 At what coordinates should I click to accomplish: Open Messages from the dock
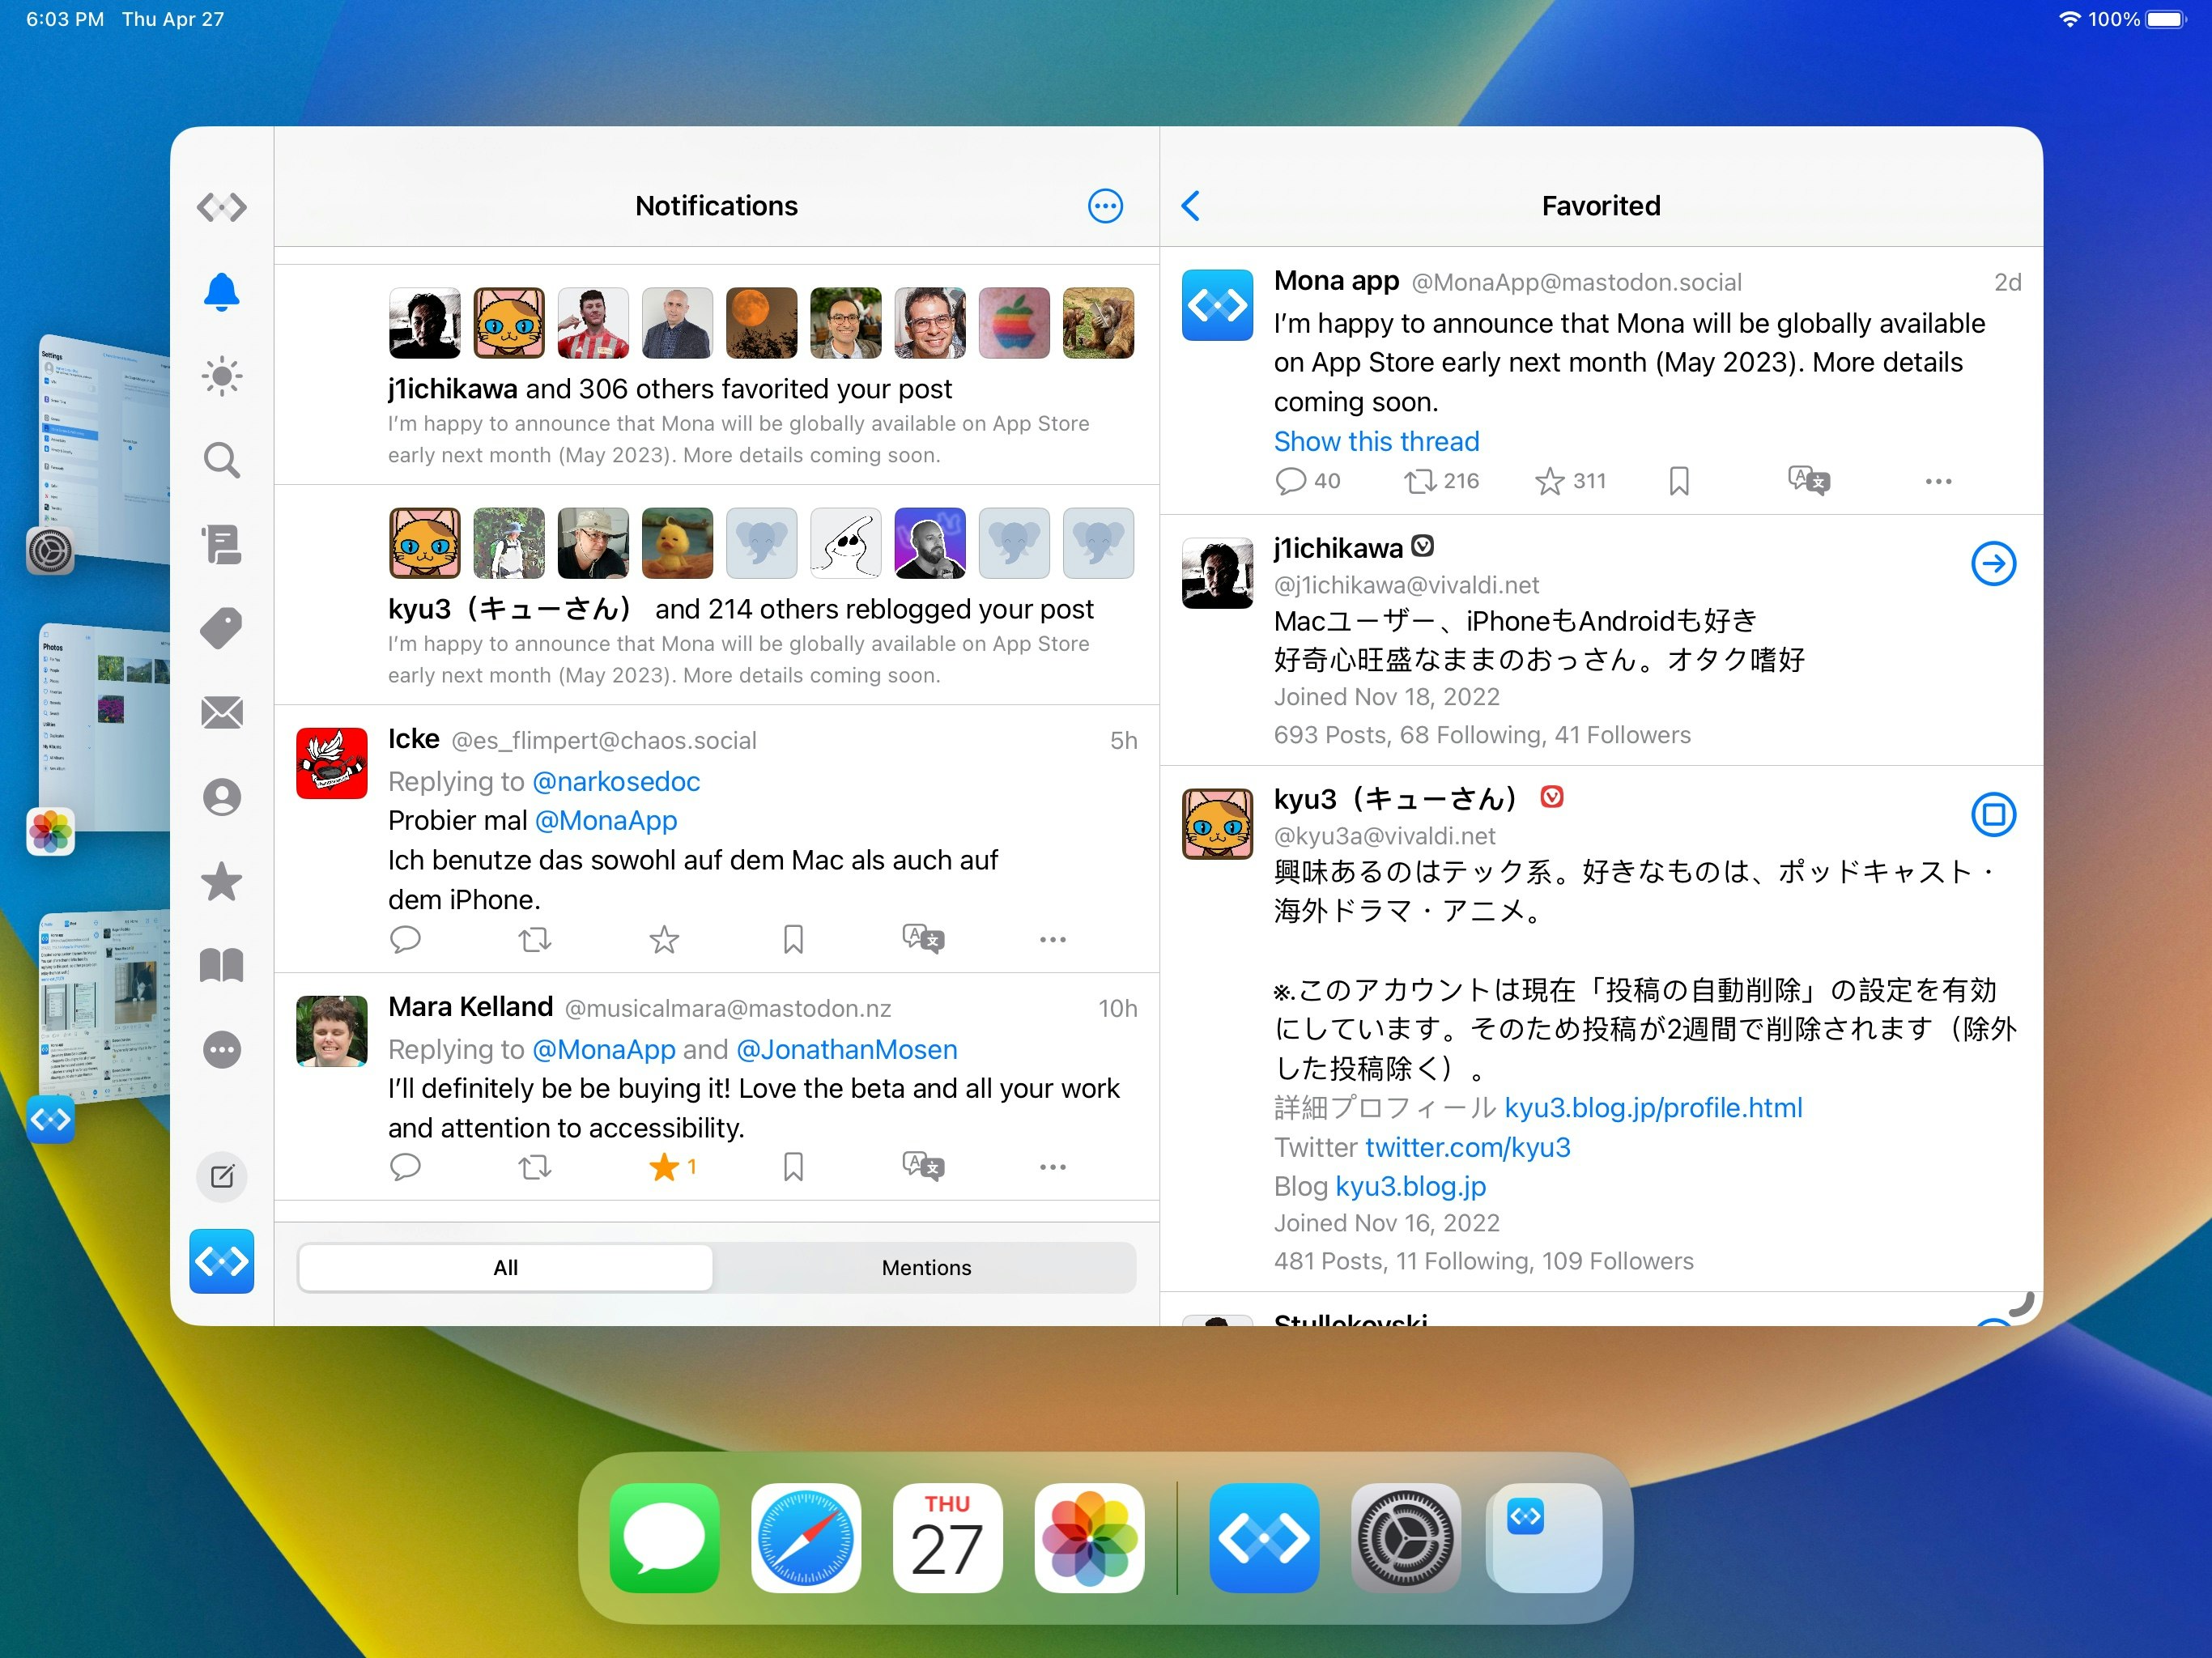coord(664,1538)
